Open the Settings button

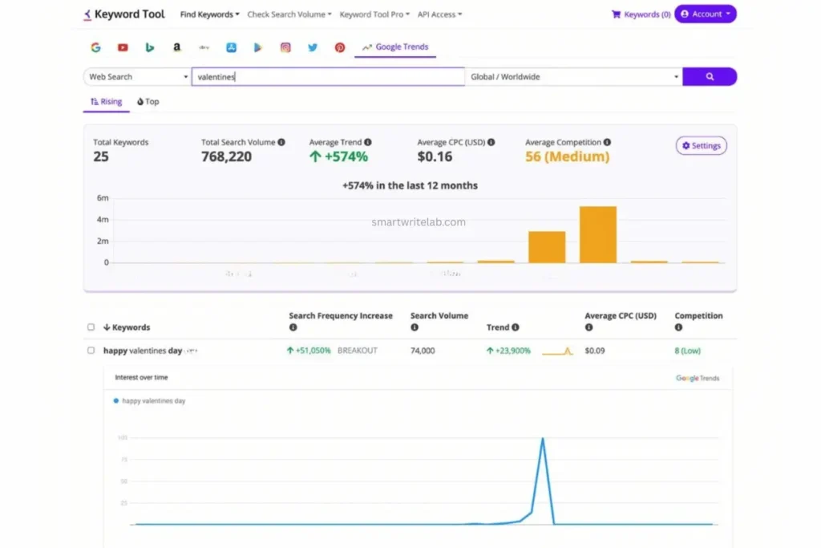point(701,146)
